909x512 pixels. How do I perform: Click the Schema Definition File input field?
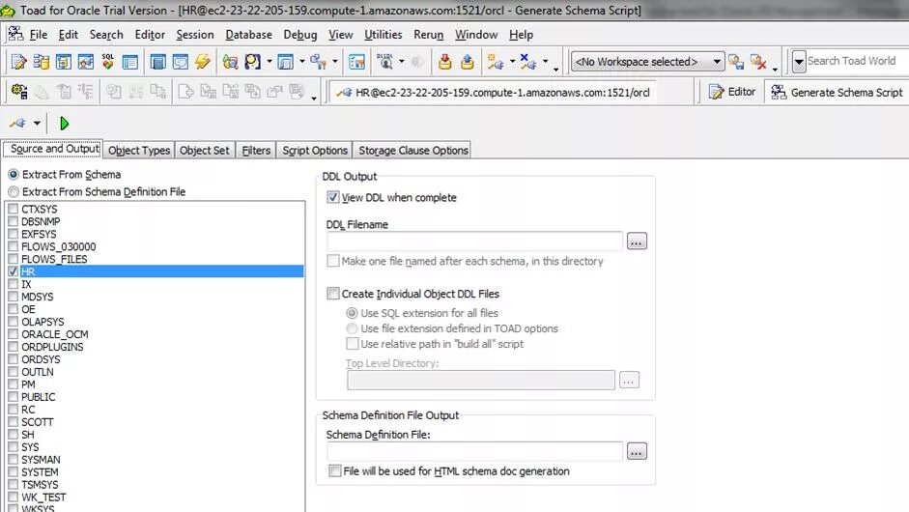(474, 452)
